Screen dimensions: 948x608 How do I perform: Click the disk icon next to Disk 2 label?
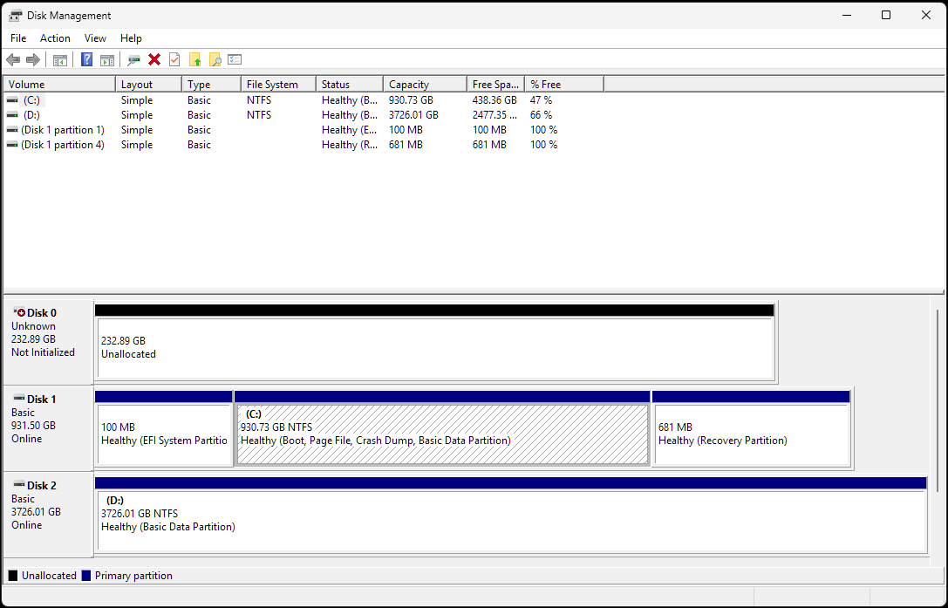point(18,485)
